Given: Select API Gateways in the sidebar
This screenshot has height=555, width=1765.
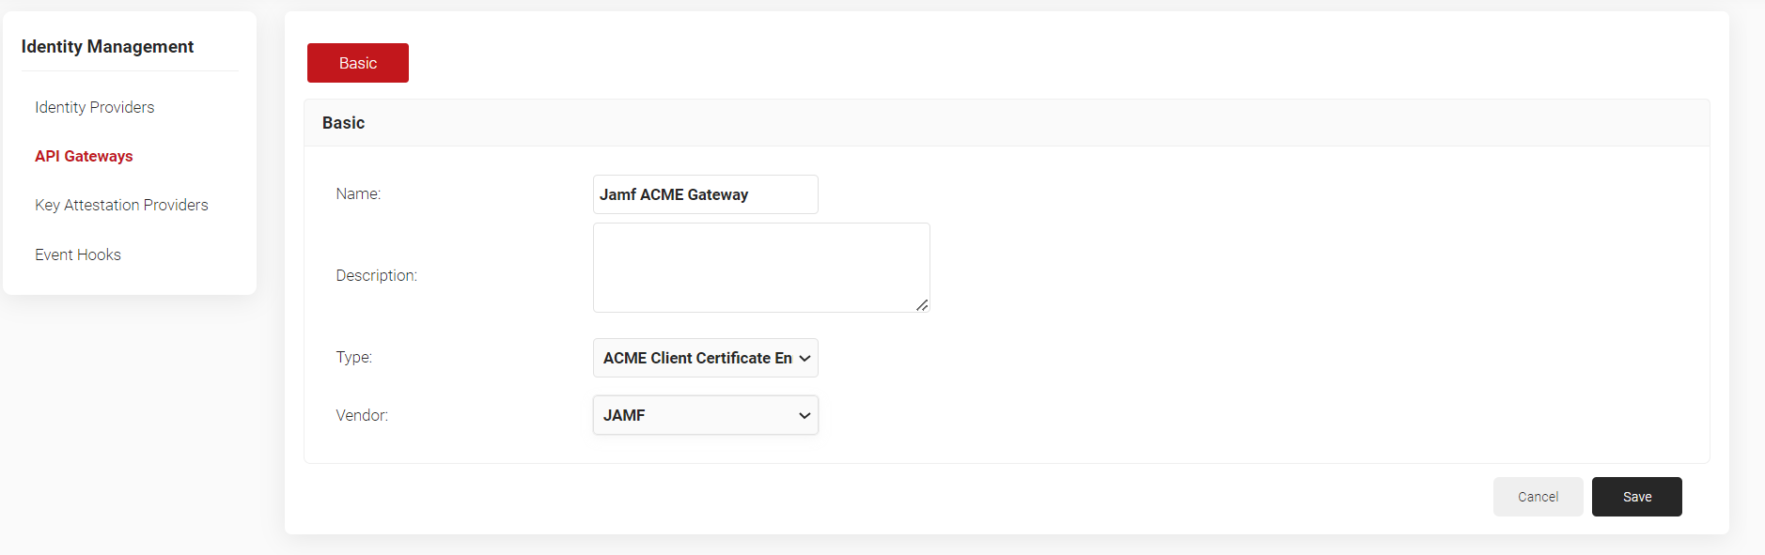Looking at the screenshot, I should coord(84,156).
